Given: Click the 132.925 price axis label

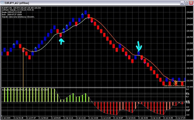Looking at the screenshot, I should (x=190, y=68).
